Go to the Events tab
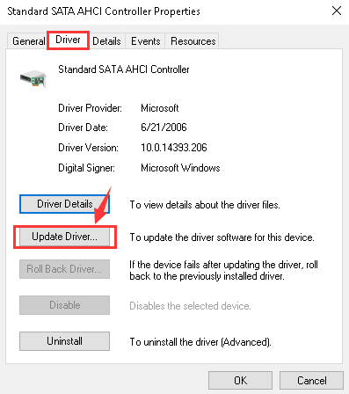Viewport: 349px width, 394px height. 146,41
